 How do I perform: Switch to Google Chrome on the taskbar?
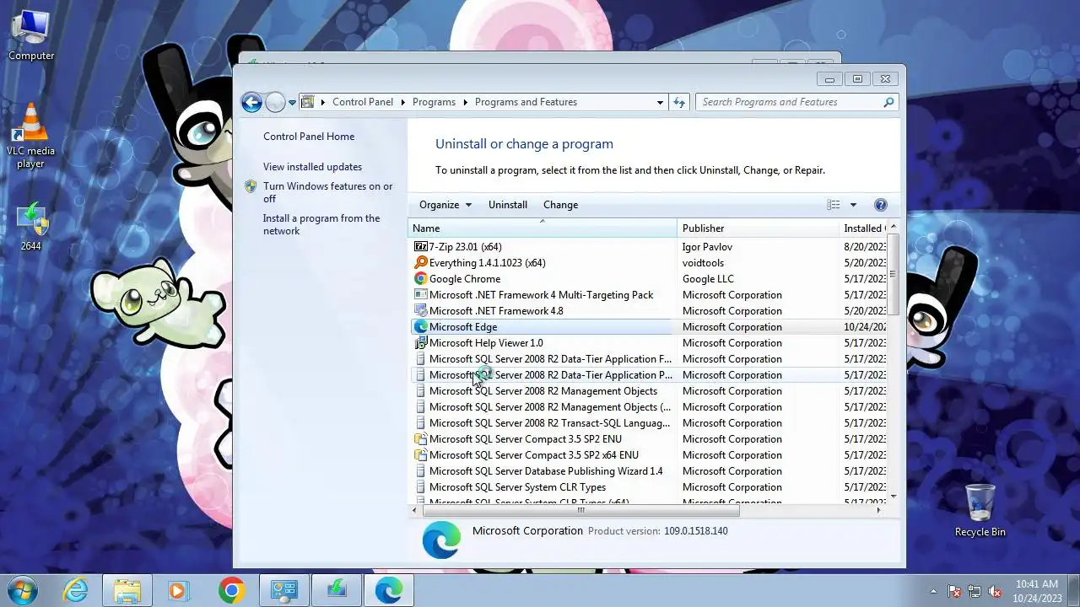[232, 590]
